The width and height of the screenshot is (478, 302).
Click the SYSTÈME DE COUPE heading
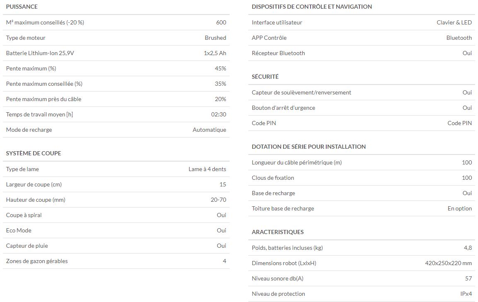34,153
